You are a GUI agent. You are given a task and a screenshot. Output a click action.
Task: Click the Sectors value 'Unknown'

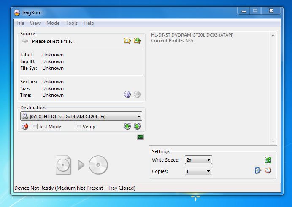[53, 82]
